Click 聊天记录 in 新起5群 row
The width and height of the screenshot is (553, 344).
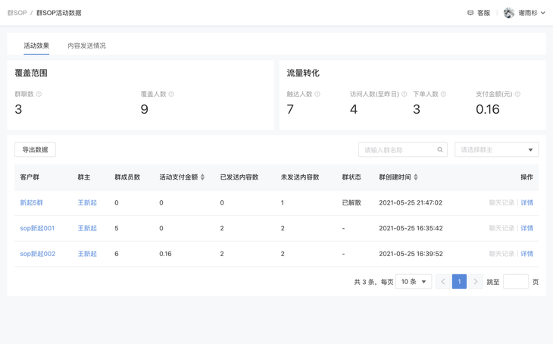pyautogui.click(x=501, y=202)
